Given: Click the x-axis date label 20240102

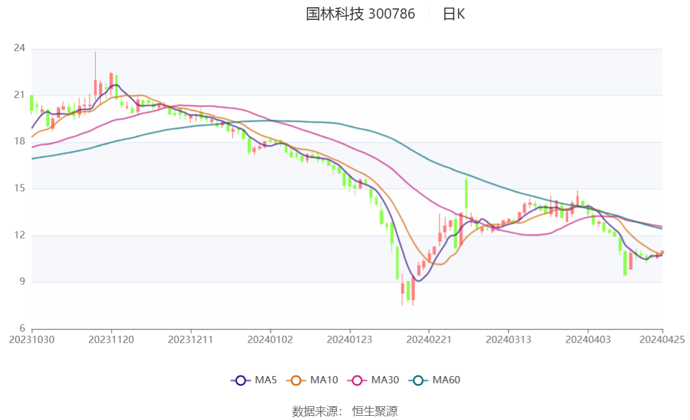Looking at the screenshot, I should (x=270, y=340).
